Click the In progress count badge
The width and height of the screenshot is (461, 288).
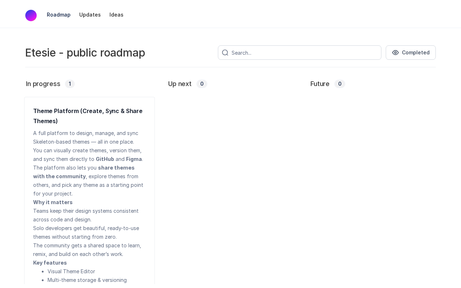pos(70,84)
